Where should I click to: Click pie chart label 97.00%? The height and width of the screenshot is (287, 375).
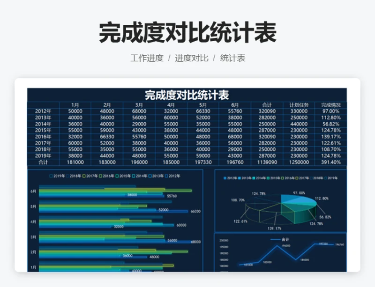[299, 193]
